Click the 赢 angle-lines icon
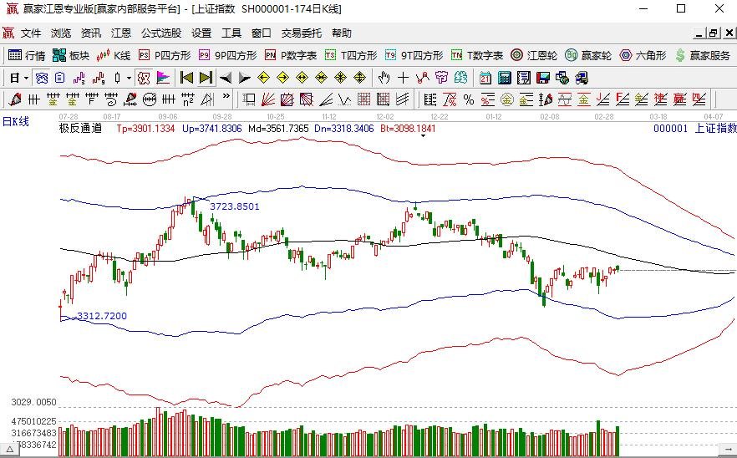The height and width of the screenshot is (458, 737). [680, 99]
